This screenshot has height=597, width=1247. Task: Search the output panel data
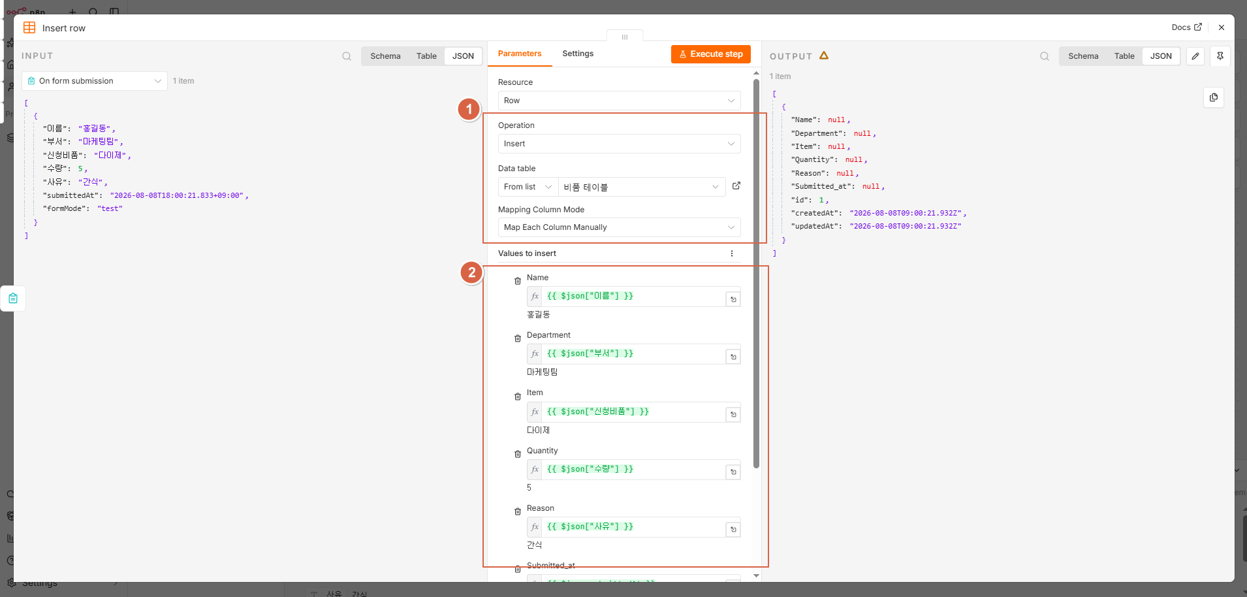pyautogui.click(x=1045, y=56)
